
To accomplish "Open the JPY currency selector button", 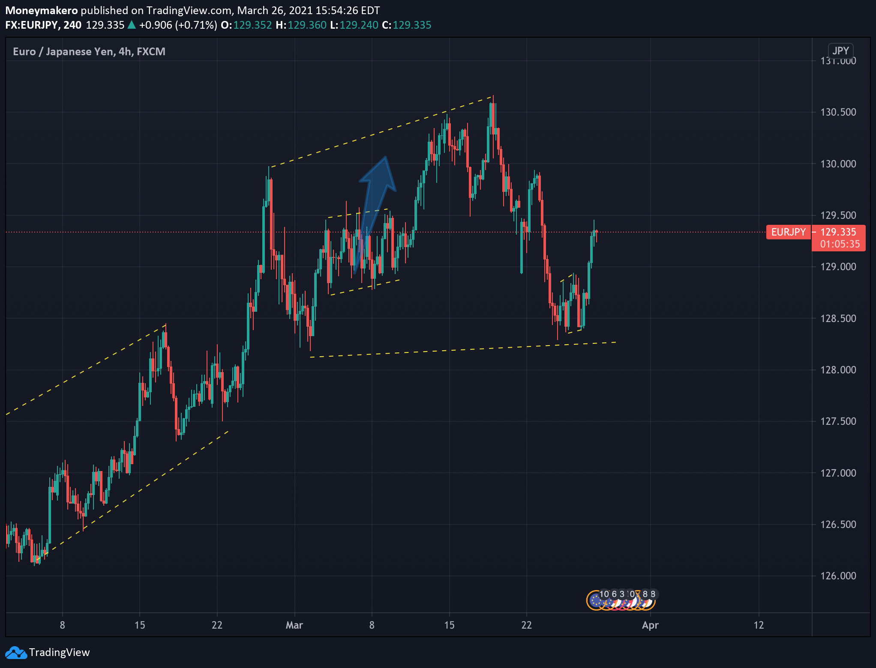I will 840,51.
